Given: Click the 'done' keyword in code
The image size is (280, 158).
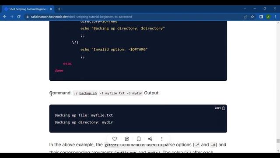Looking at the screenshot, I should click(x=59, y=70).
